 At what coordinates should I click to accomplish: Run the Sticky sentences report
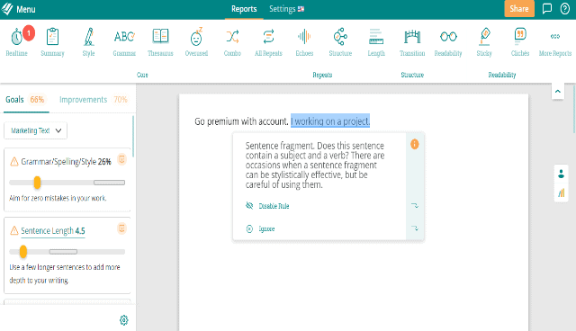484,41
